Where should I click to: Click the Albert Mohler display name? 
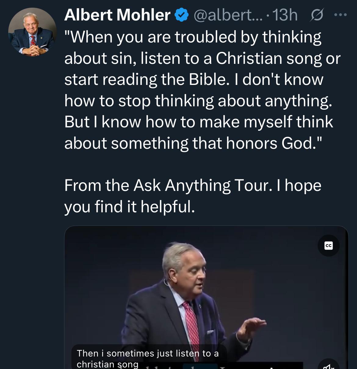[x=117, y=15]
